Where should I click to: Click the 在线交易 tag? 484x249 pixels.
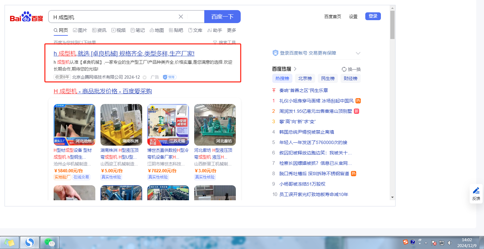(81, 177)
